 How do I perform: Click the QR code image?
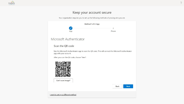(x=63, y=69)
